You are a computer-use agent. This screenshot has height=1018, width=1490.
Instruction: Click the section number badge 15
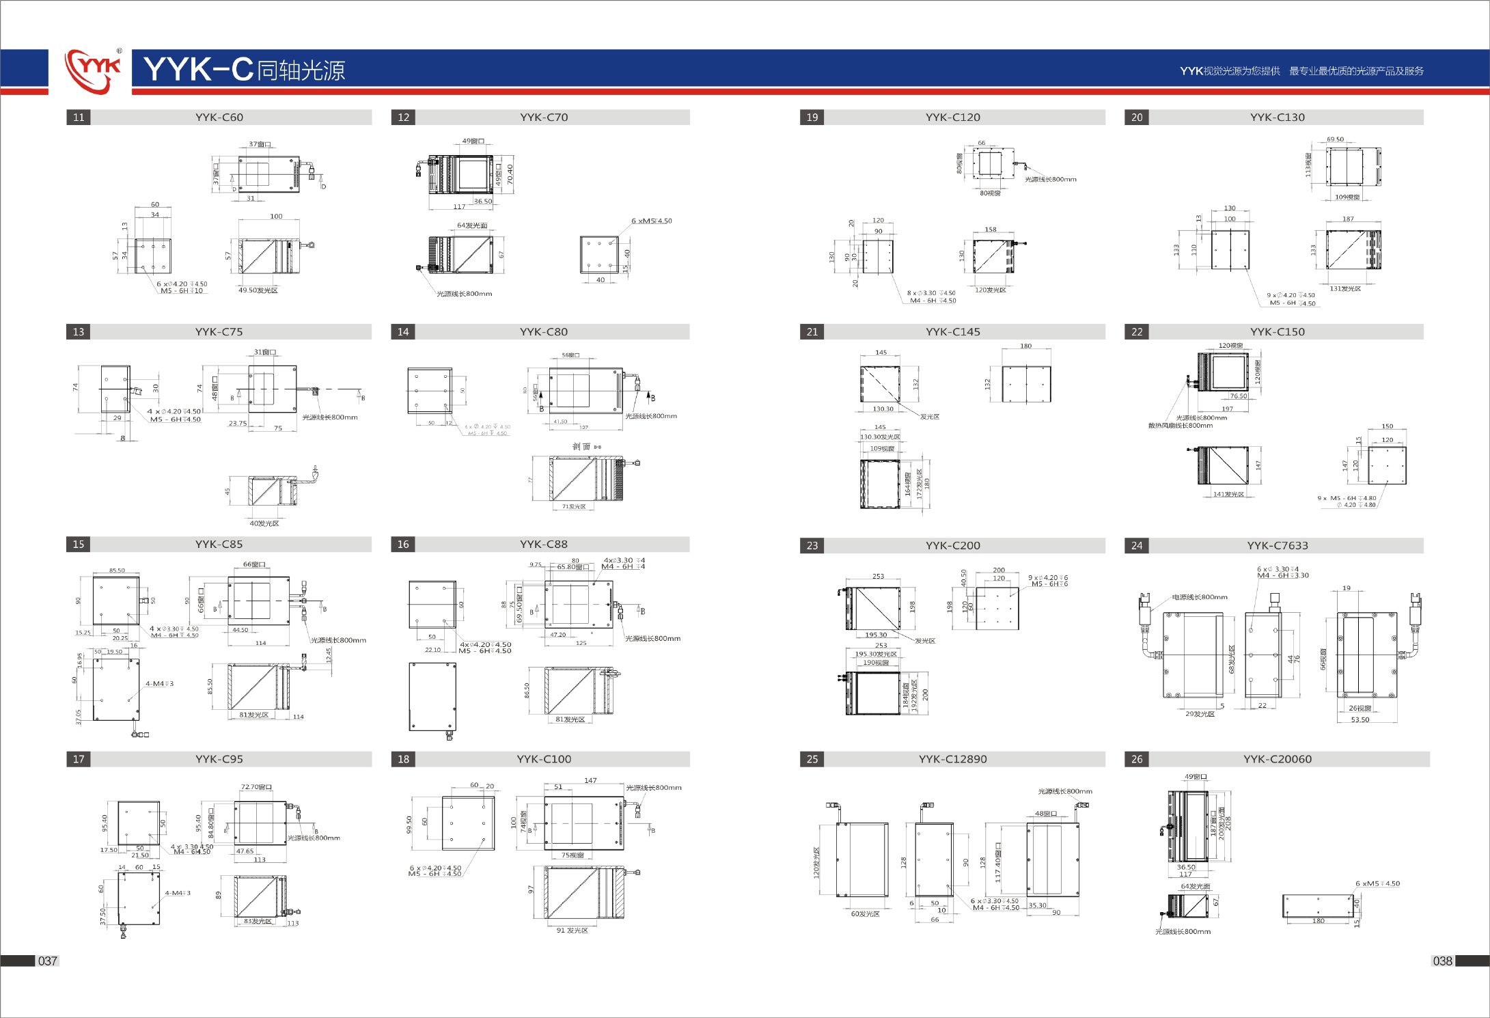click(x=79, y=545)
